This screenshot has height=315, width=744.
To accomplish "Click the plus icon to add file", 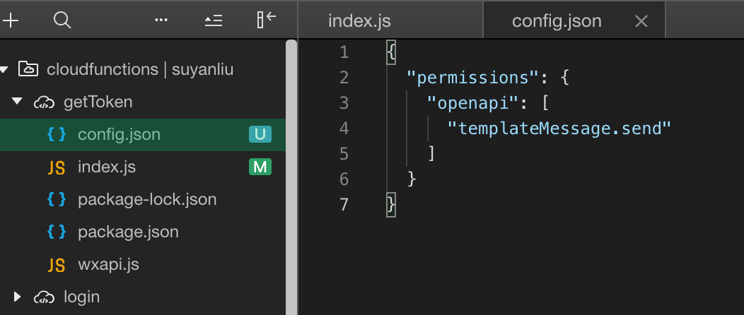I will (x=10, y=20).
